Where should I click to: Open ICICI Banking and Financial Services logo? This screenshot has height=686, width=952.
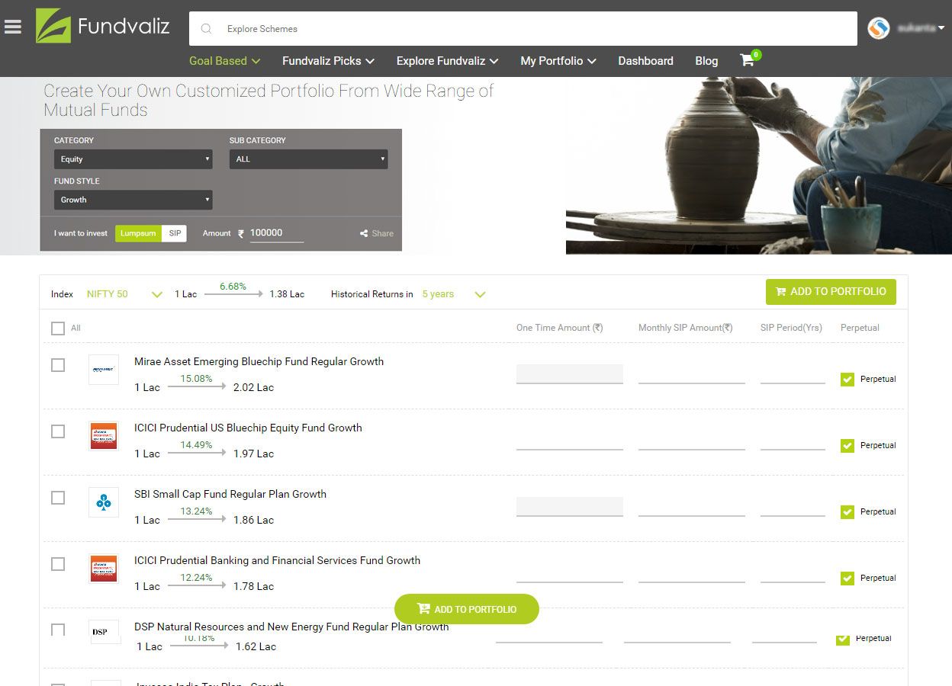click(x=104, y=569)
